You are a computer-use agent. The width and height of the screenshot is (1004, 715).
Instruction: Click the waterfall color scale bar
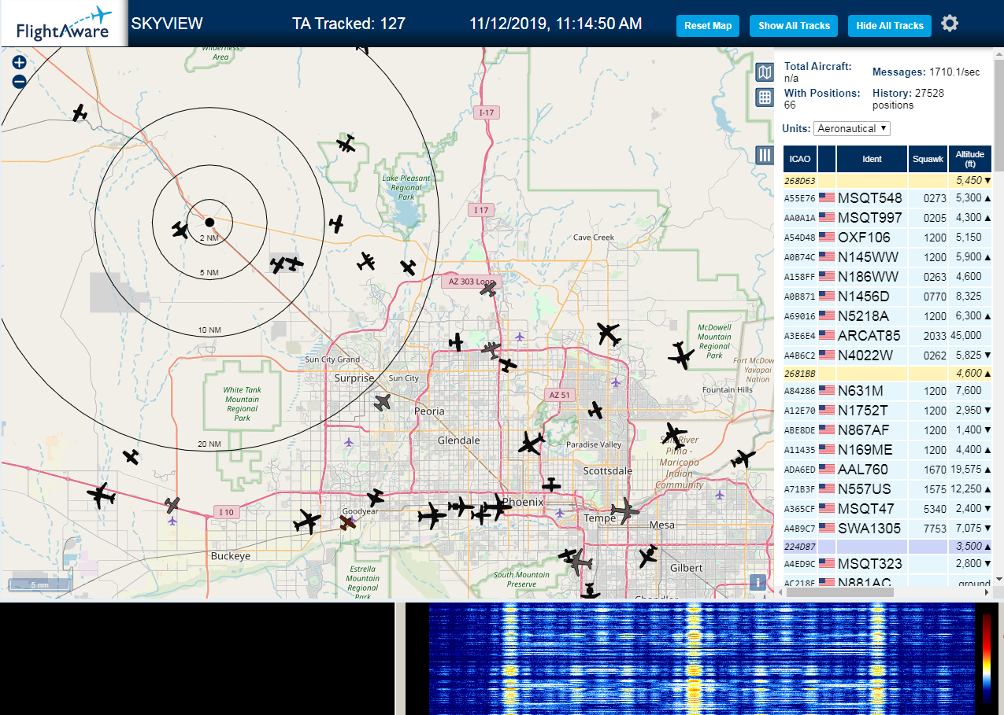tap(987, 658)
